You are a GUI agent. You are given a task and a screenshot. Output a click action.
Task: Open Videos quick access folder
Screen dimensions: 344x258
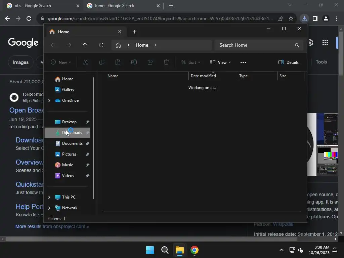pos(67,176)
